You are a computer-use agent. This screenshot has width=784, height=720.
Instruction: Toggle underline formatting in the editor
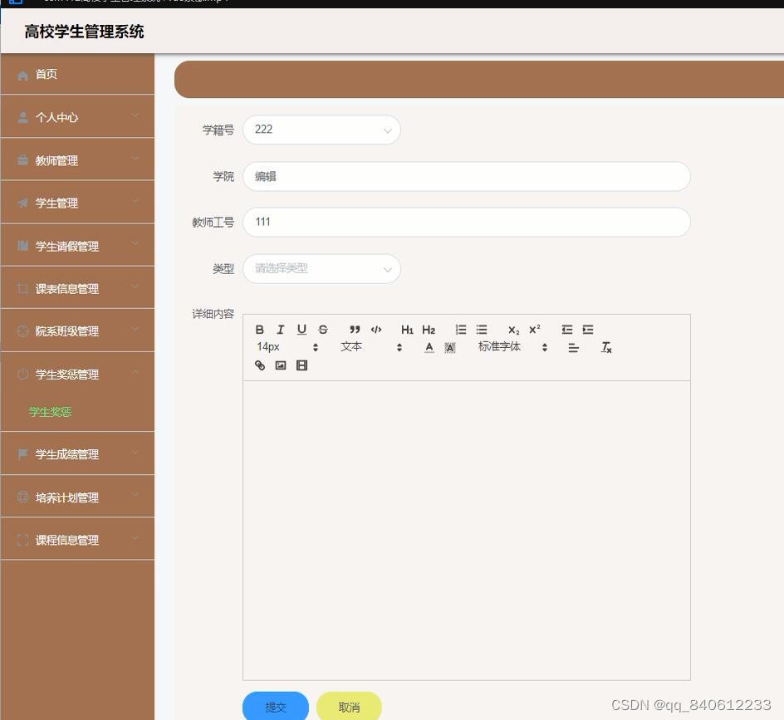pos(301,329)
